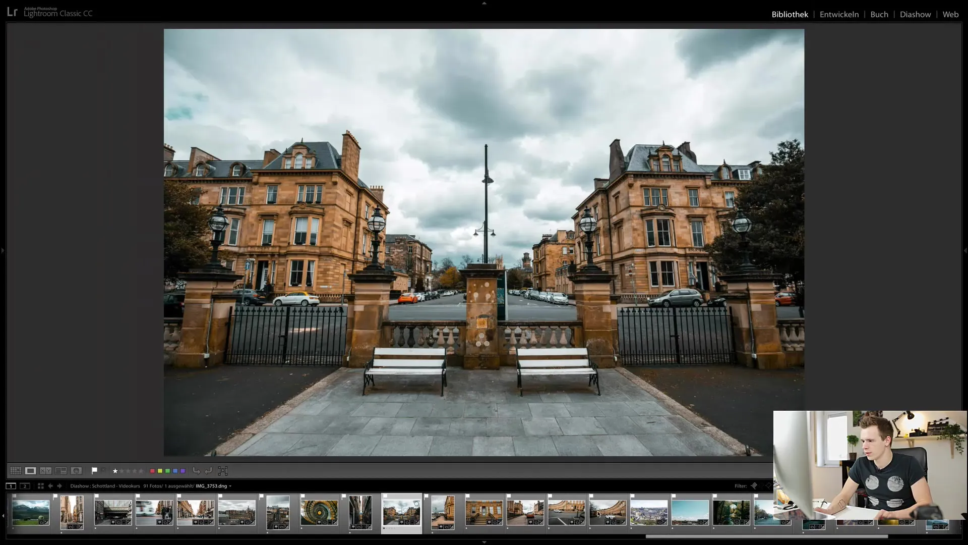
Task: Open source path 'Diashow : Schottland - Videokurs'
Action: click(105, 486)
